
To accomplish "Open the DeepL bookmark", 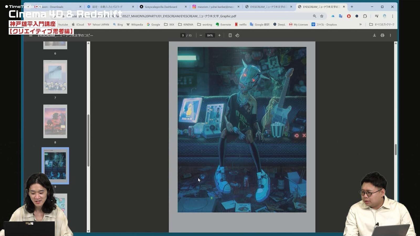I will click(279, 24).
